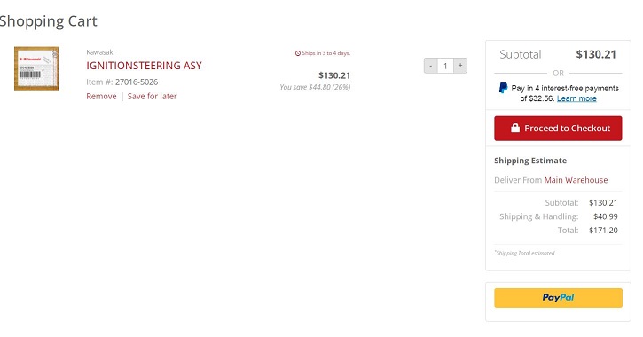Image resolution: width=643 pixels, height=337 pixels.
Task: Click the PayPal logo icon beside Pay in 4
Action: coord(503,88)
